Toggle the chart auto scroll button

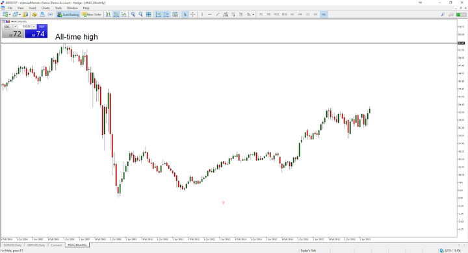158,14
